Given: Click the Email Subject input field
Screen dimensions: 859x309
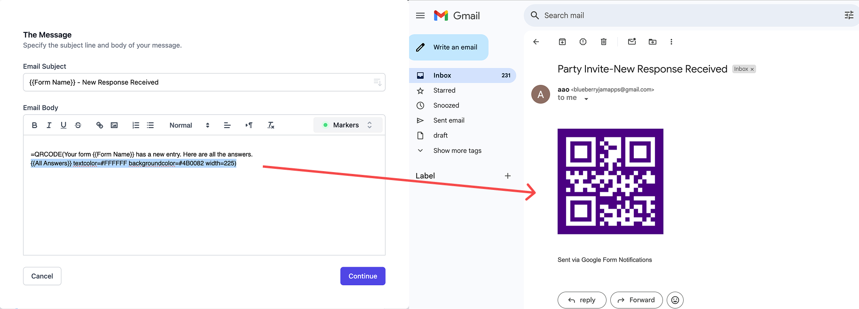Looking at the screenshot, I should point(204,82).
